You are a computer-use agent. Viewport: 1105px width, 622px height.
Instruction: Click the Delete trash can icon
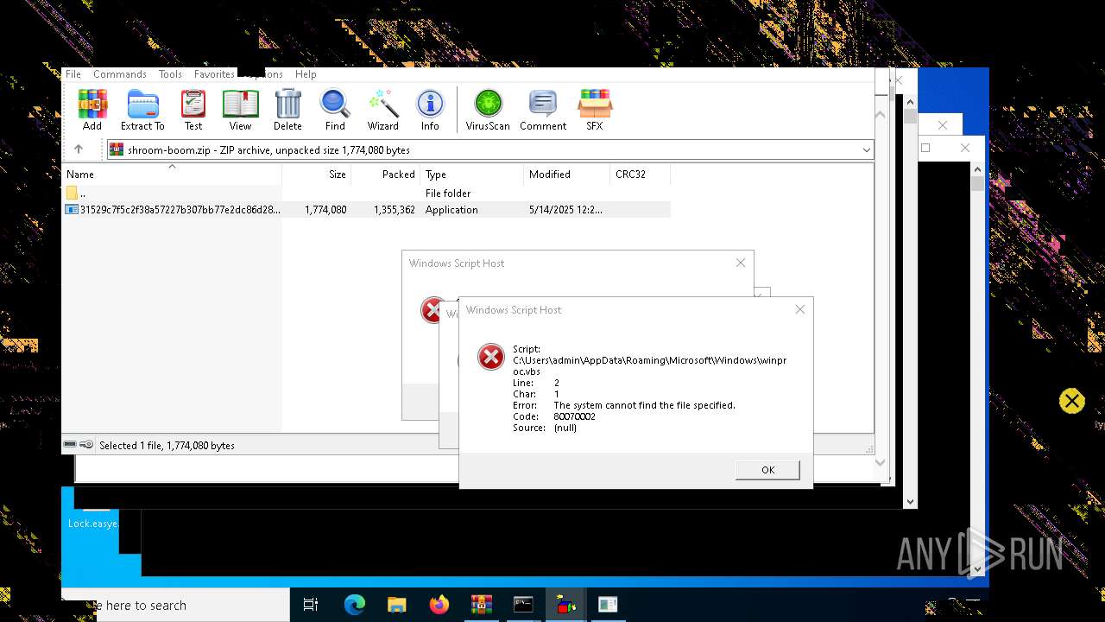(x=287, y=110)
